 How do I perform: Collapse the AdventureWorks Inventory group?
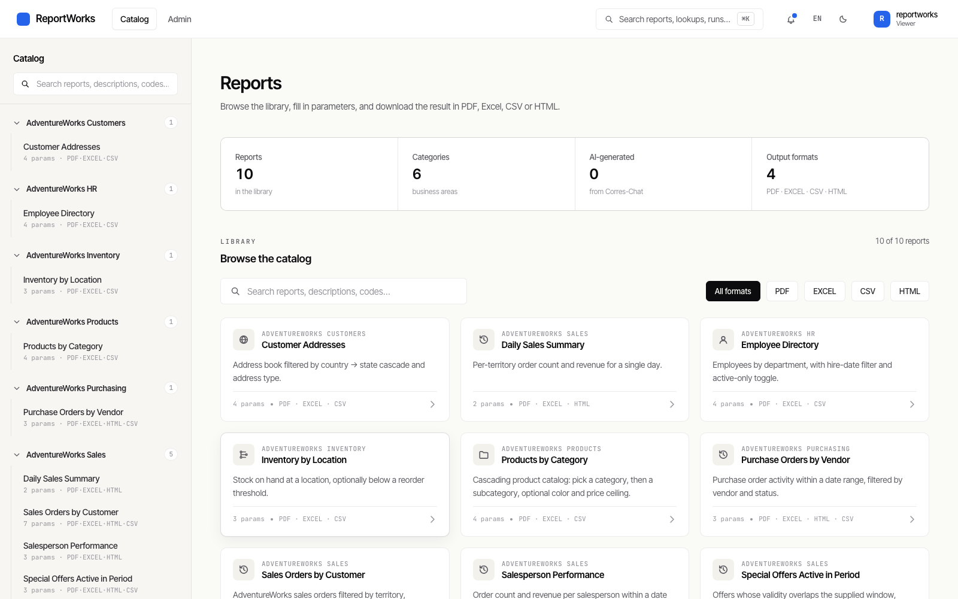pyautogui.click(x=17, y=256)
